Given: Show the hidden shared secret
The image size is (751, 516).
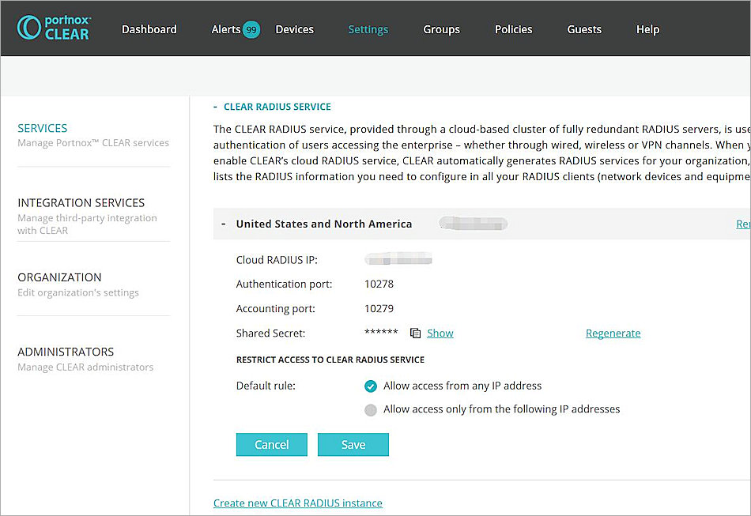Looking at the screenshot, I should pyautogui.click(x=440, y=333).
